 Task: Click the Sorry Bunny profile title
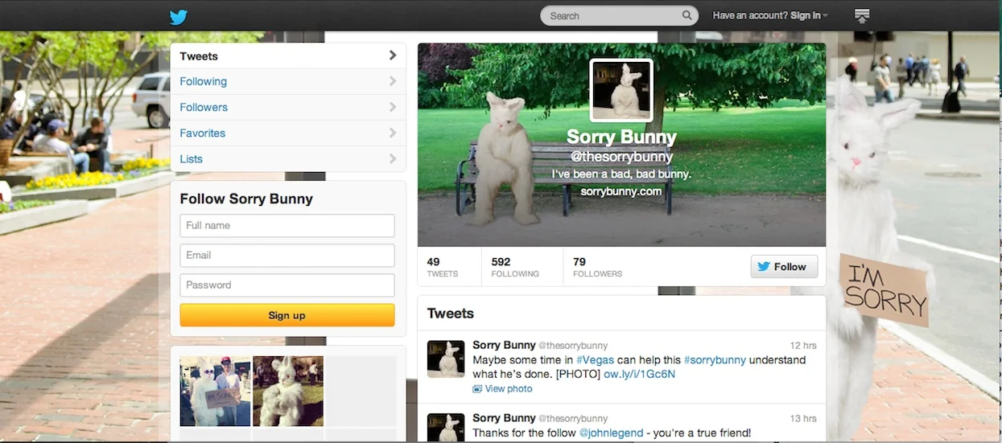(621, 137)
